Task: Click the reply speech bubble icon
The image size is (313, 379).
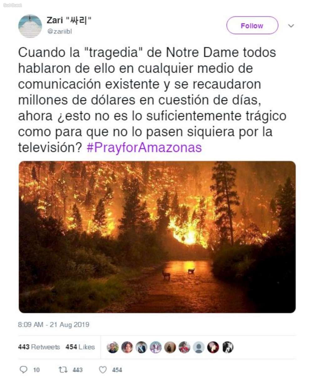Action: pos(23,370)
